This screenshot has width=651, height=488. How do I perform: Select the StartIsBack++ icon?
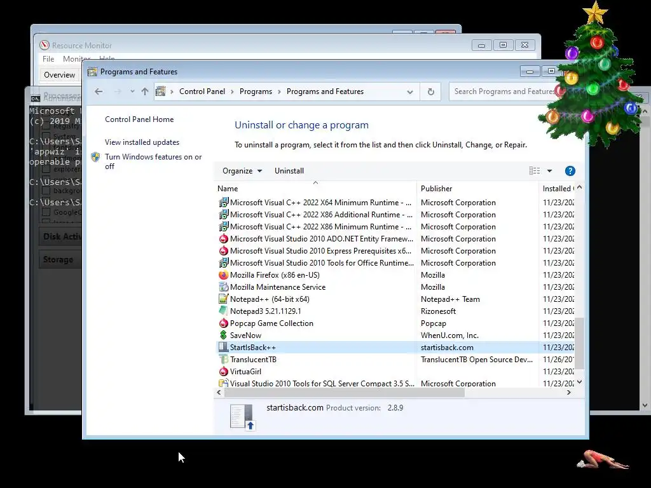coord(223,347)
